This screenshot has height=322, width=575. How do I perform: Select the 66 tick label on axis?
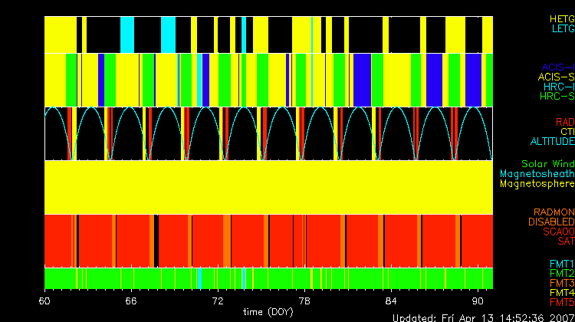(x=131, y=299)
